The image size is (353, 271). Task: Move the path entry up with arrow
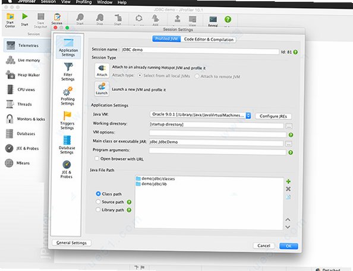point(288,219)
